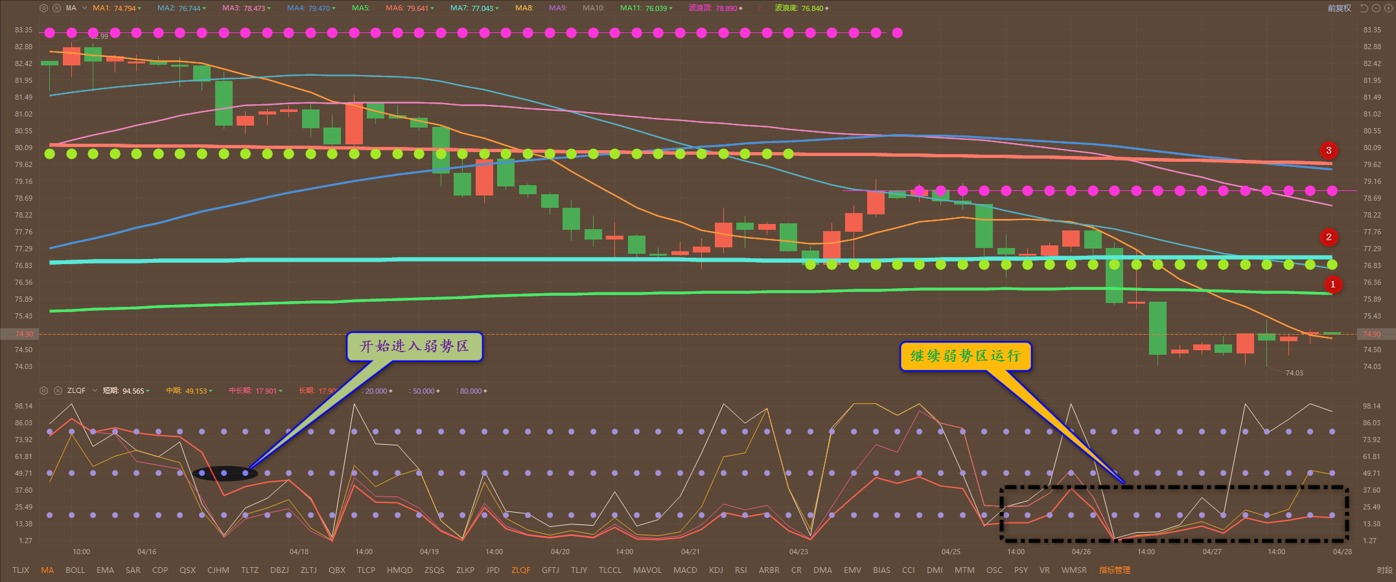Viewport: 1396px width, 582px height.
Task: Open MA7 77.043 value dropdown arrow
Action: [497, 8]
